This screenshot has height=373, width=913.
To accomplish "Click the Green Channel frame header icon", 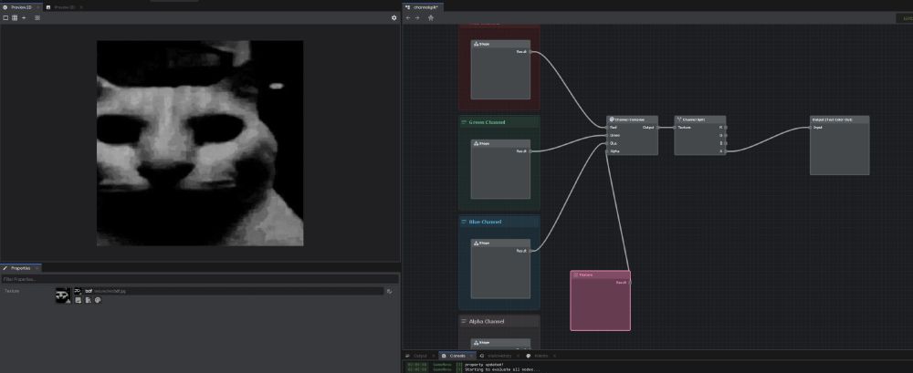I will click(464, 122).
